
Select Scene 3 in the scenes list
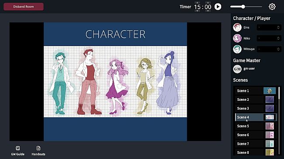(256, 108)
